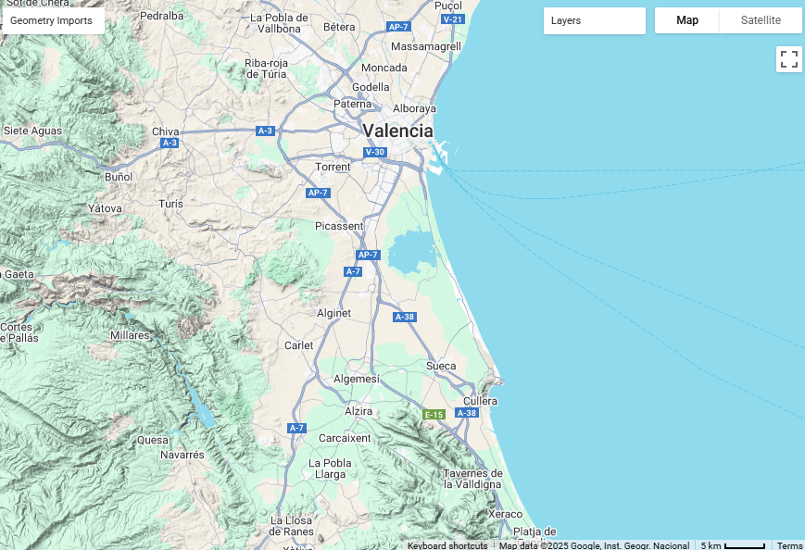Screen dimensions: 805x550
Task: Click the Xeraco town label
Action: [x=505, y=514]
